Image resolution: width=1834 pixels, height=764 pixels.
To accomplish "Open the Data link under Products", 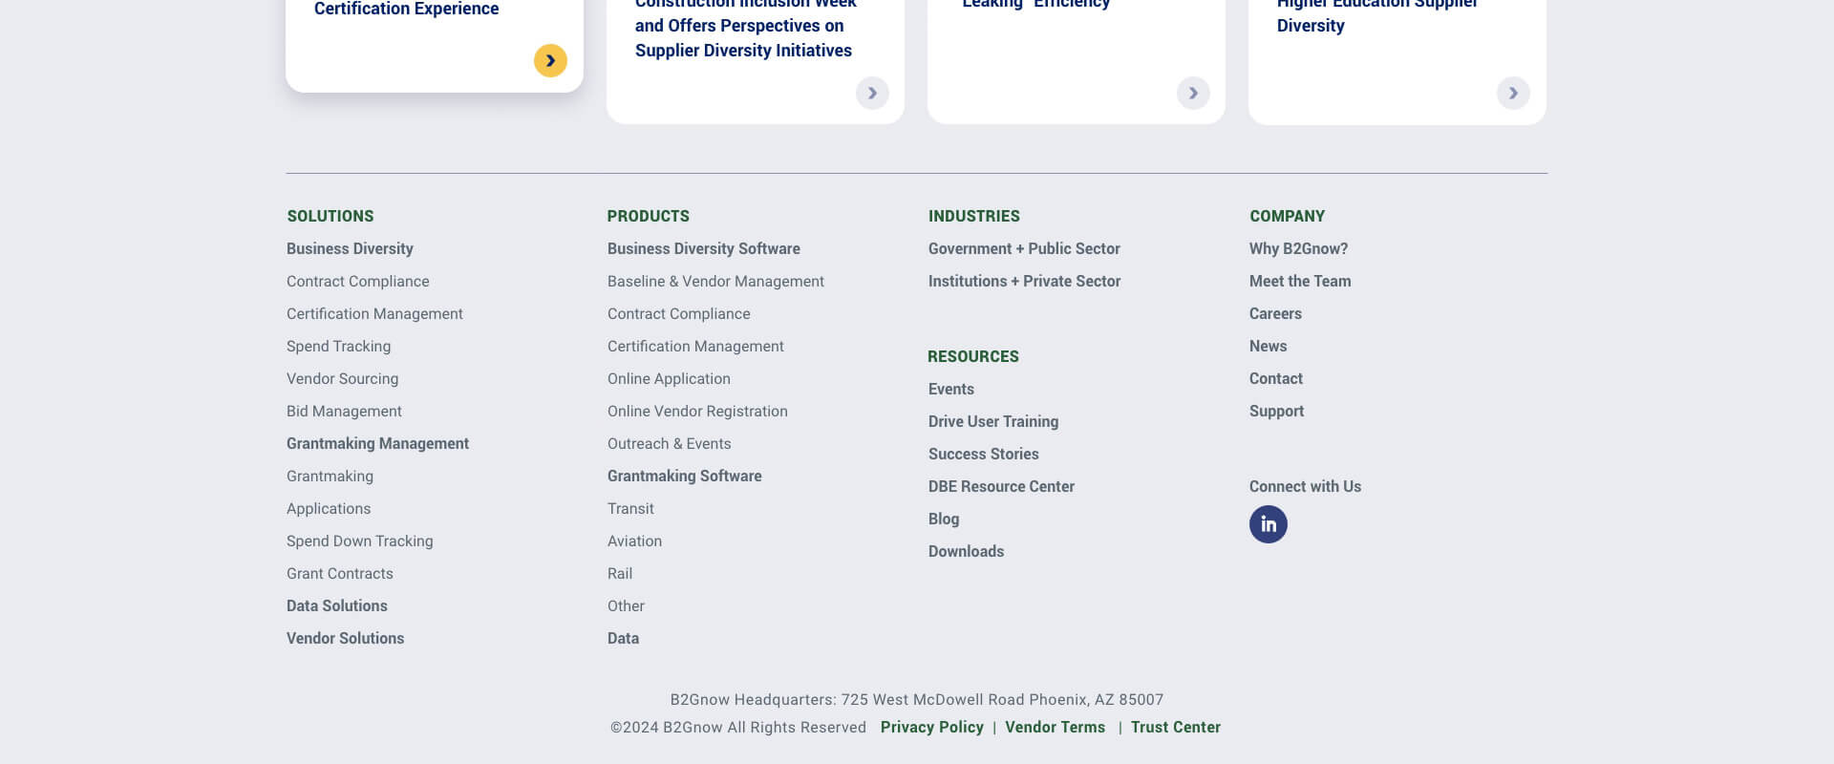I will click(623, 638).
